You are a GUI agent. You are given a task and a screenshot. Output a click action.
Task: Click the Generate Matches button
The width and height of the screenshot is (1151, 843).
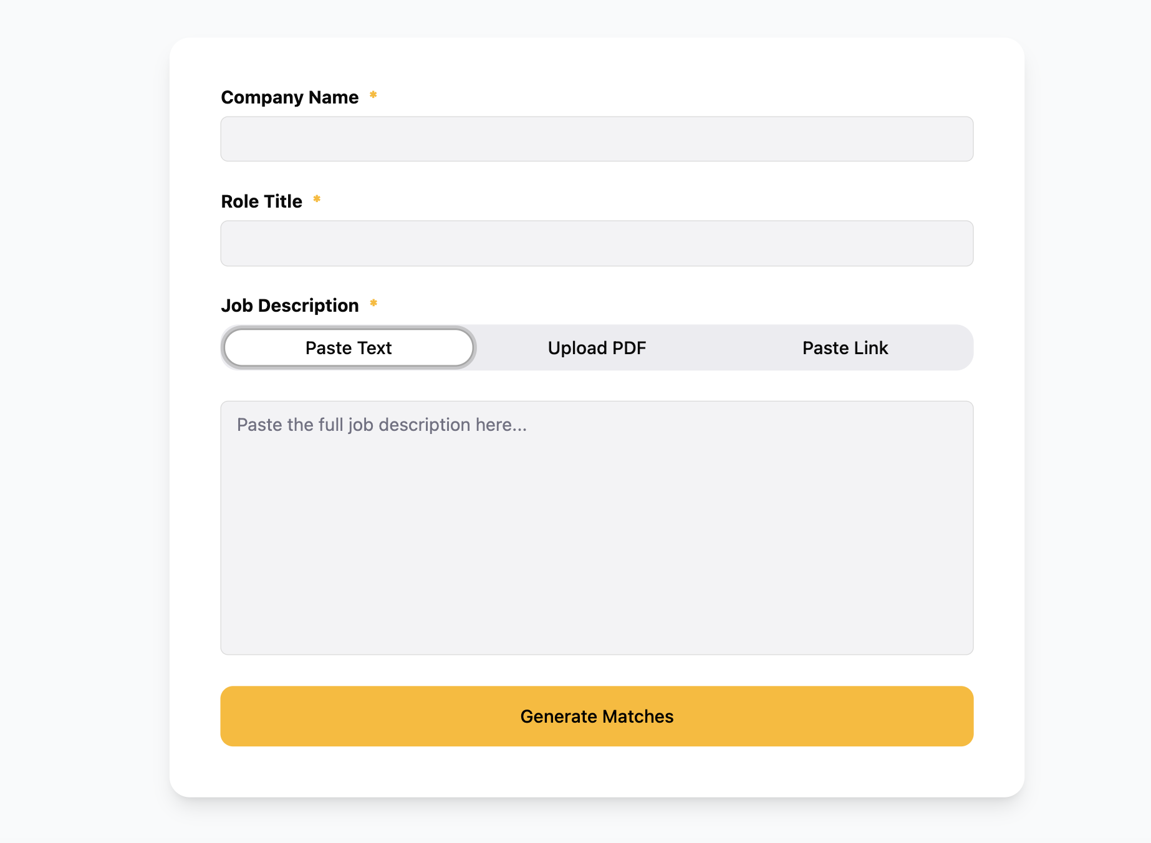click(597, 716)
